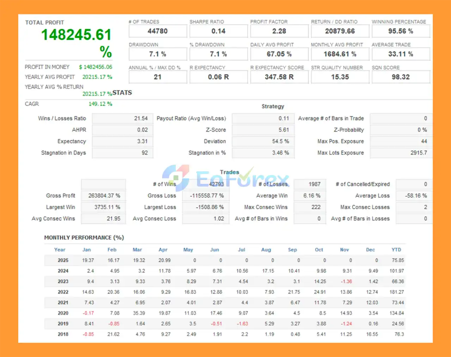The image size is (451, 357).
Task: Select the Max Lots Exposure value field
Action: tap(400, 153)
